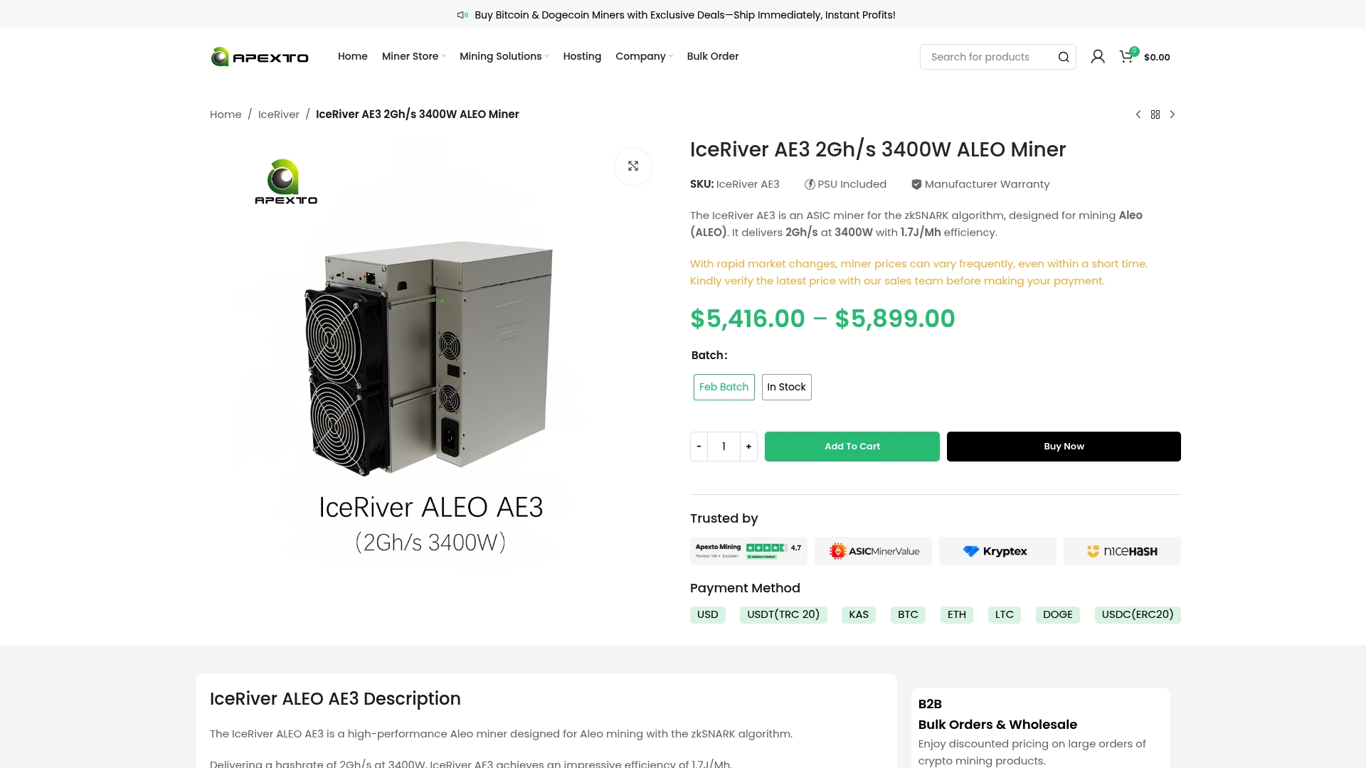Open the Bulk Order menu item
1366x768 pixels.
point(712,56)
